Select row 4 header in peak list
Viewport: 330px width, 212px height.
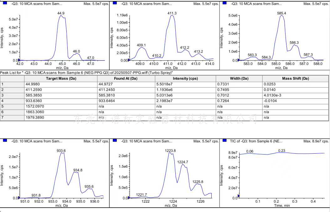click(x=12, y=101)
